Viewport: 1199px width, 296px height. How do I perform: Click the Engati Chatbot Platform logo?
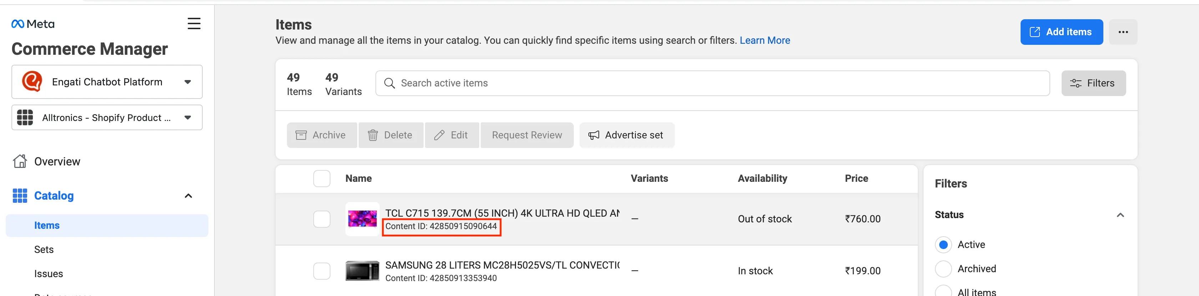coord(32,82)
